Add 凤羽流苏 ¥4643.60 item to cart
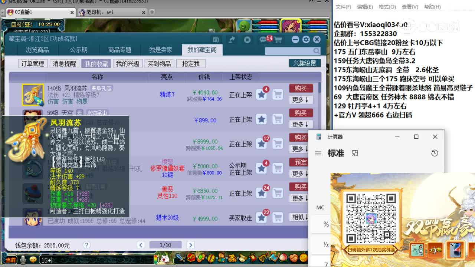 [278, 95]
